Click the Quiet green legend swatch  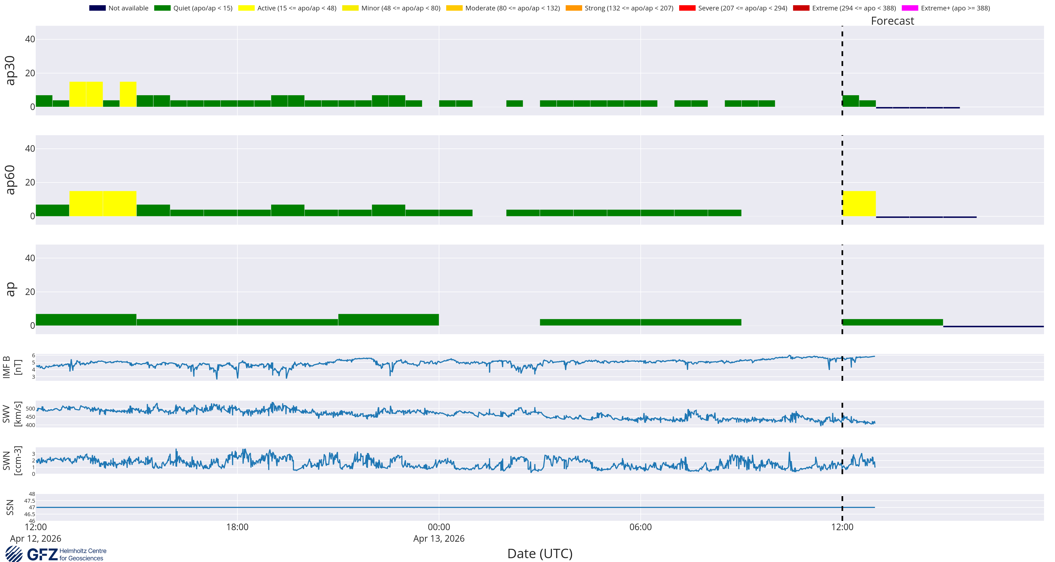[x=162, y=8]
